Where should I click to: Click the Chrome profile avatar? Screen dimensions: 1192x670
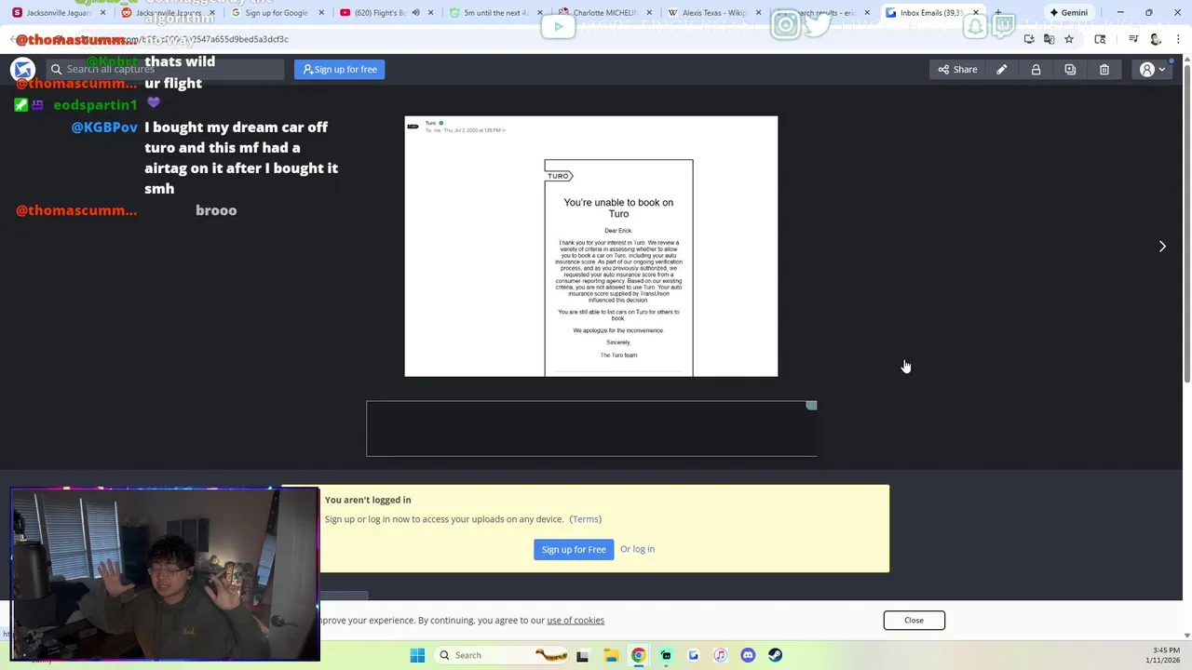(x=1156, y=39)
